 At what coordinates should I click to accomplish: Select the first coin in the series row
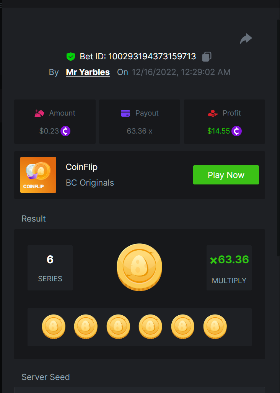click(54, 326)
